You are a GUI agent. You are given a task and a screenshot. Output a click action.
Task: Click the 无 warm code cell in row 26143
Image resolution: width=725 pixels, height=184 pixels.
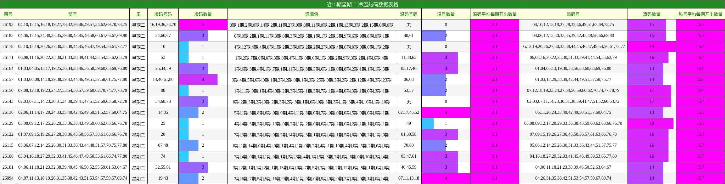tap(409, 102)
